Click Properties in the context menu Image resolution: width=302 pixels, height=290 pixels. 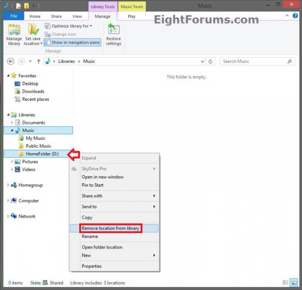tap(92, 266)
